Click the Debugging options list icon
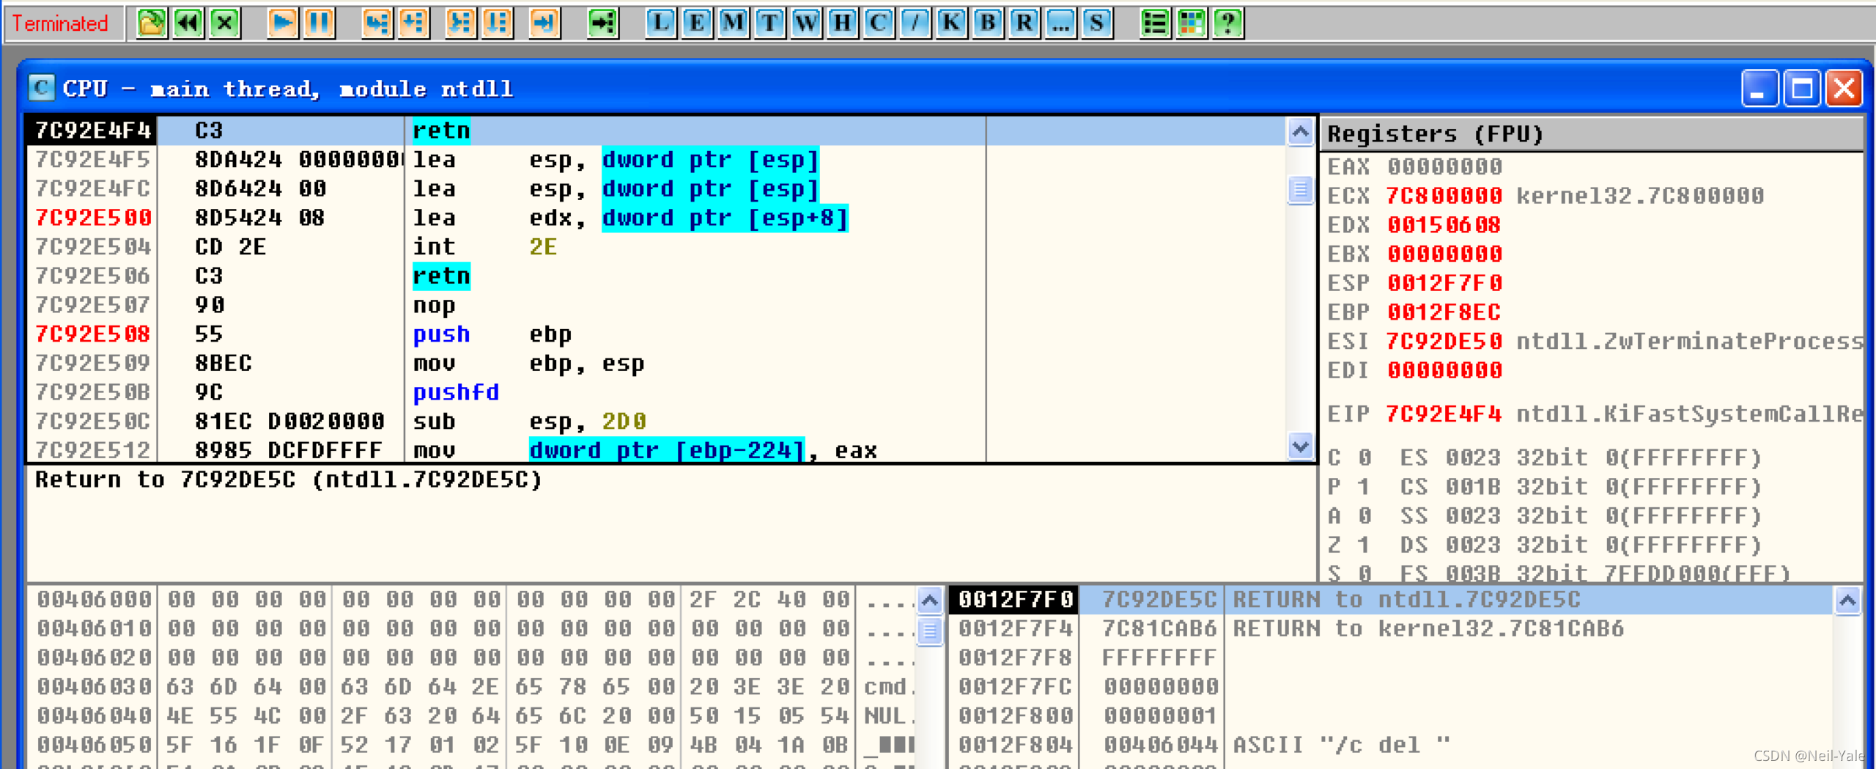The width and height of the screenshot is (1876, 769). (x=1155, y=23)
